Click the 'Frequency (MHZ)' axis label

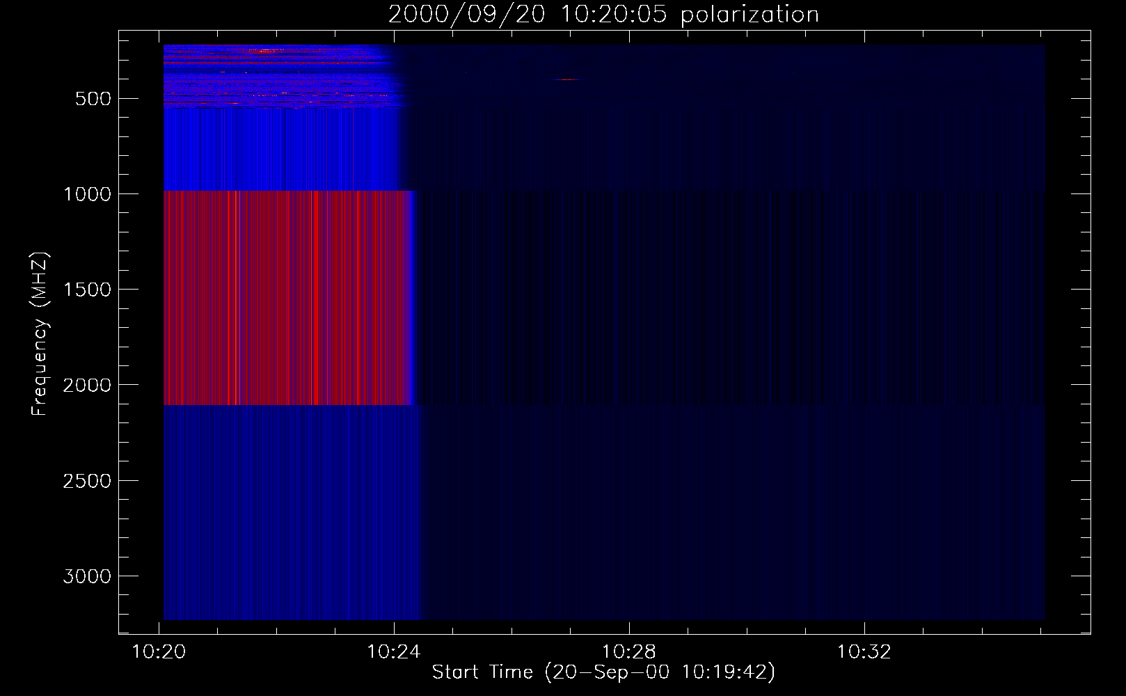pyautogui.click(x=40, y=334)
